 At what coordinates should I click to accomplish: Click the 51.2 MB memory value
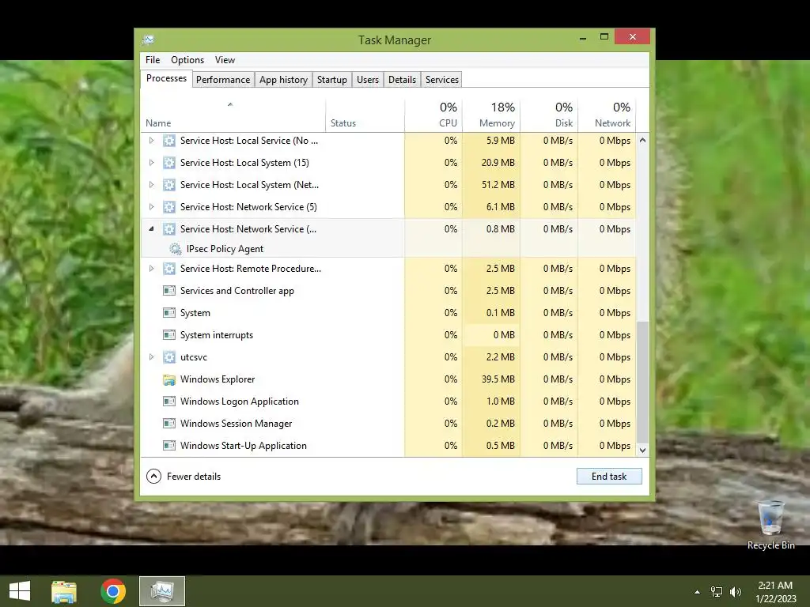tap(498, 185)
